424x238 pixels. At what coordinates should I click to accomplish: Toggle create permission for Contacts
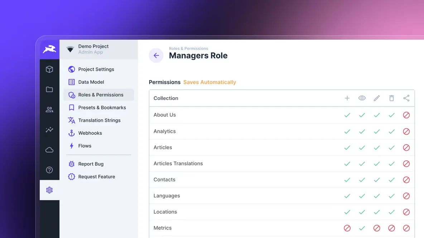point(347,180)
